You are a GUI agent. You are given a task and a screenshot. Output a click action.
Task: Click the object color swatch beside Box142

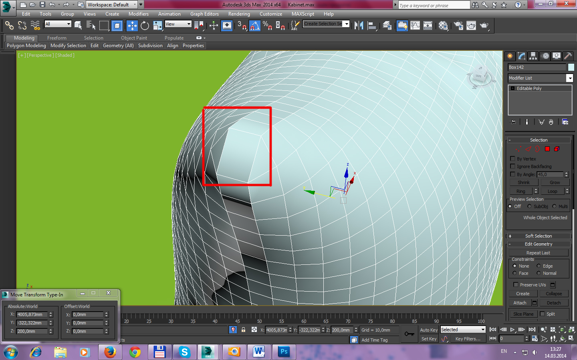point(571,67)
